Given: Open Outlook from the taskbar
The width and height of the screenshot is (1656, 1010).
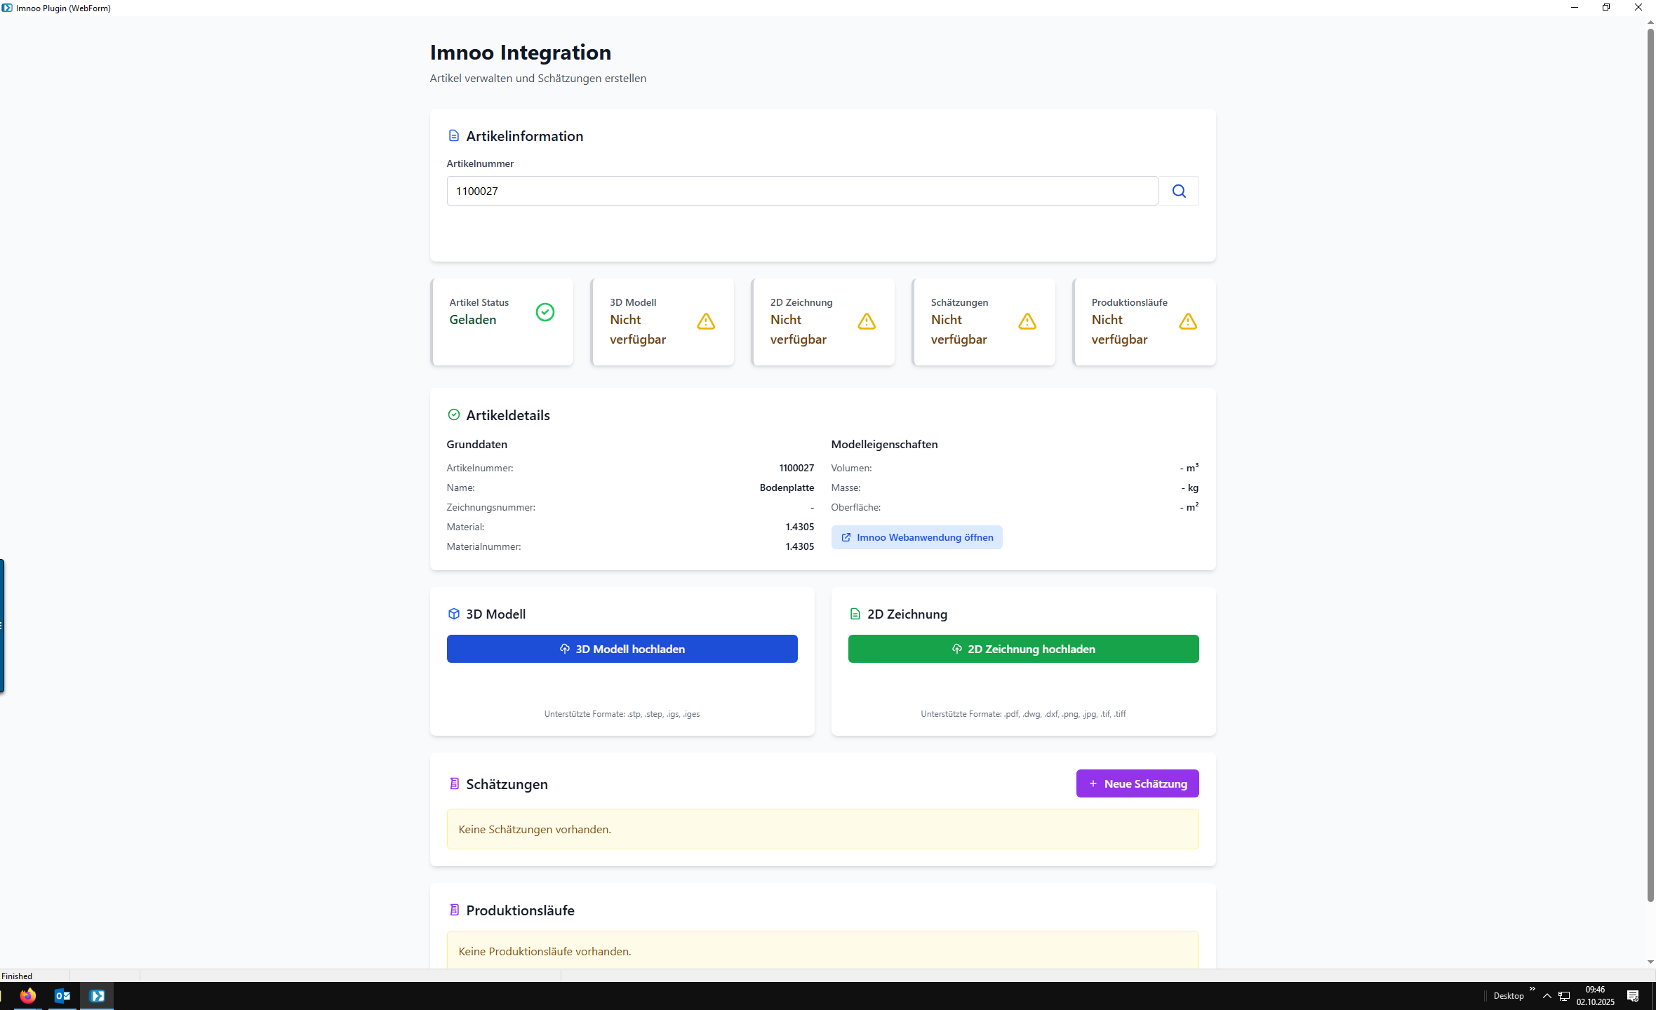Looking at the screenshot, I should pos(62,995).
